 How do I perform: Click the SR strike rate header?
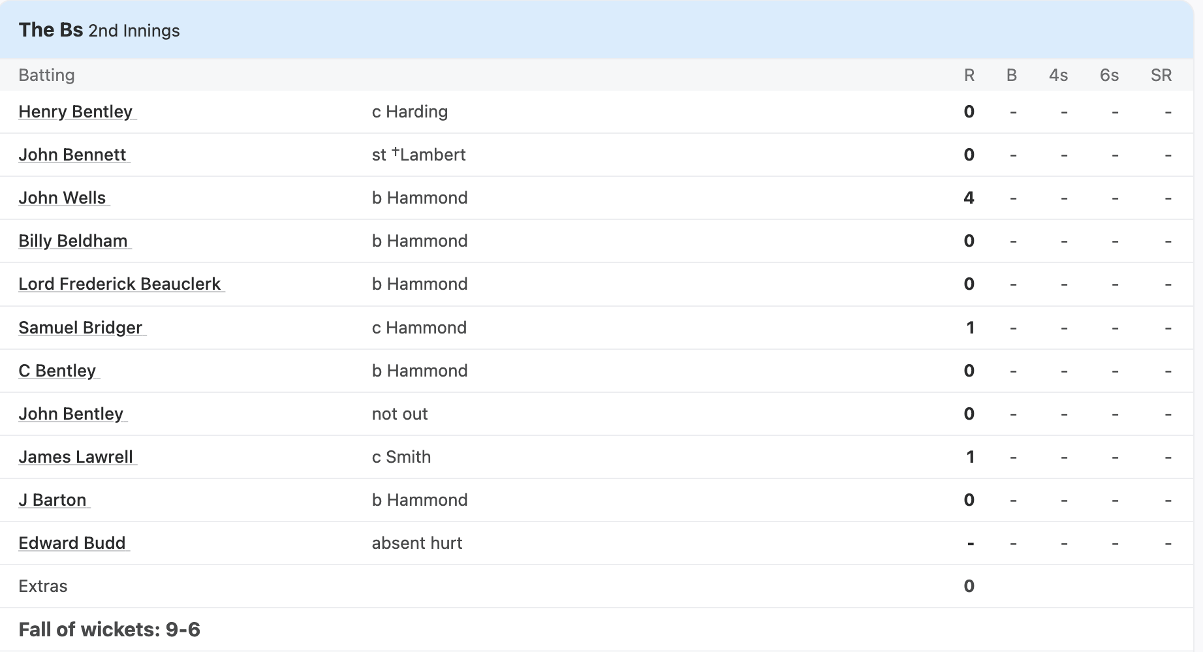coord(1161,75)
